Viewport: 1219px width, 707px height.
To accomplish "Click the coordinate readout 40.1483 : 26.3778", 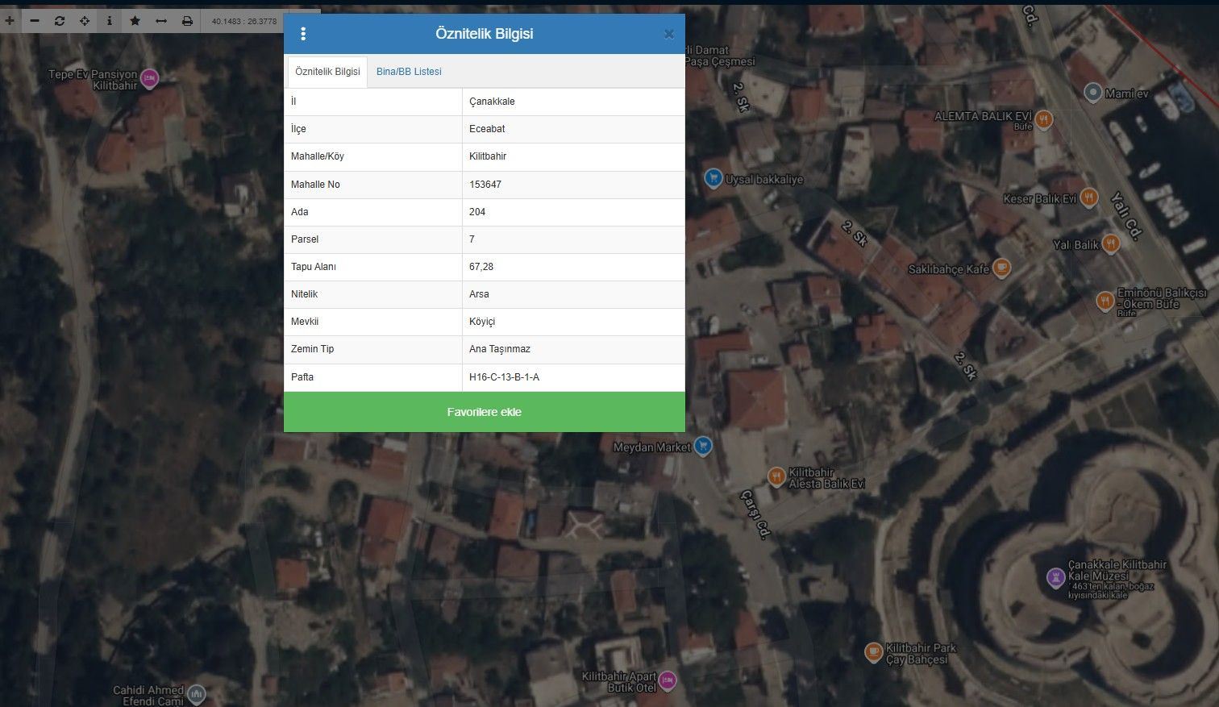I will coord(244,21).
